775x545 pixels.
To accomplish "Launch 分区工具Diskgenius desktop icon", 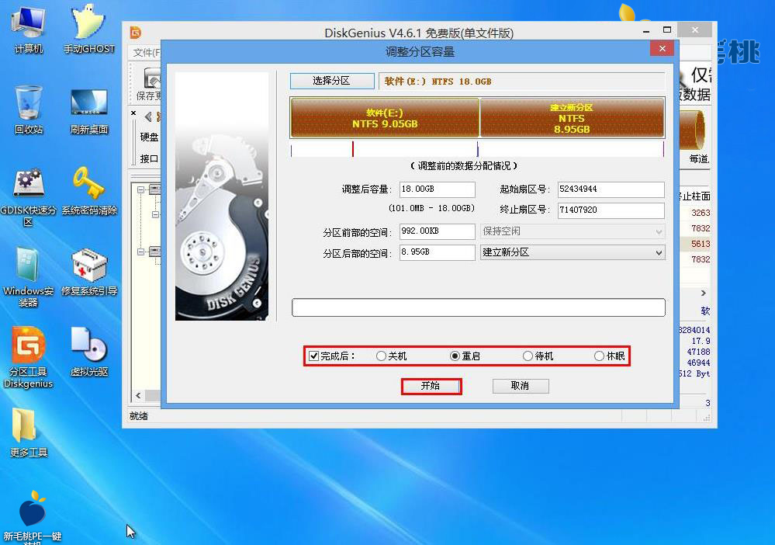I will pyautogui.click(x=28, y=357).
